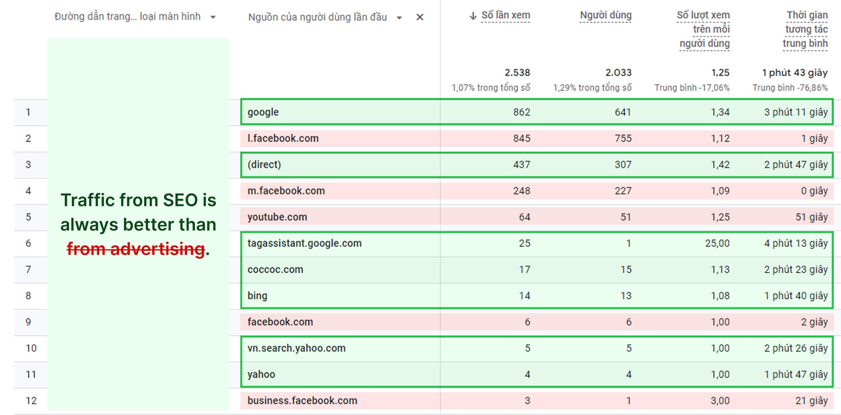Sort by Số lượt xem trên mỗi người dùng

point(703,29)
